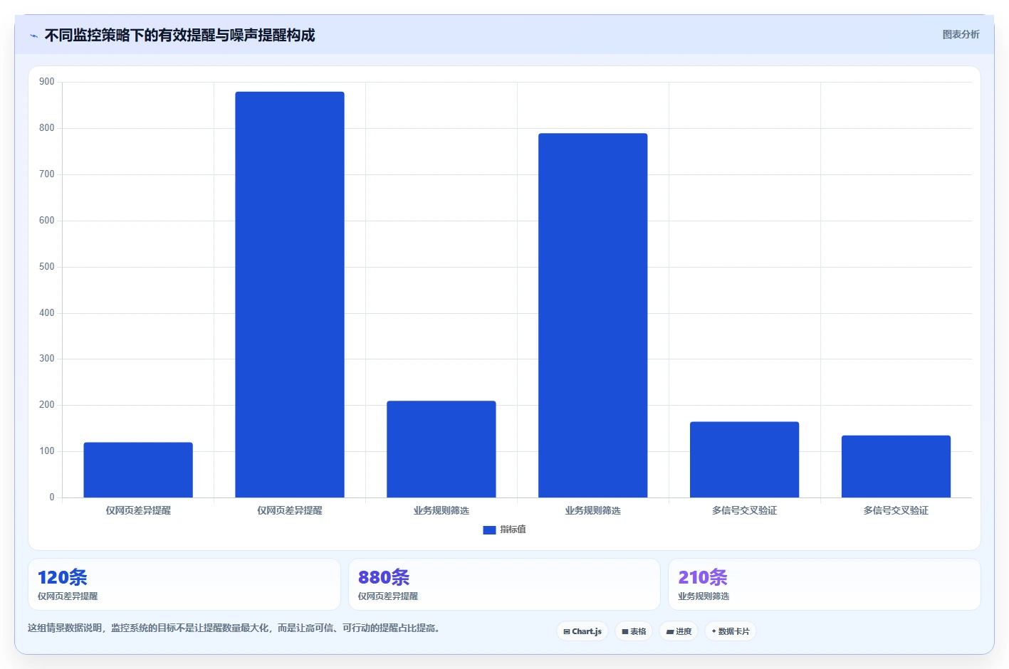1009x669 pixels.
Task: Select the bar reaching about 165
Action: click(745, 460)
